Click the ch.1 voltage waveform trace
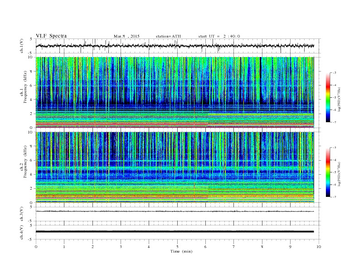359x277 pixels. coord(175,46)
